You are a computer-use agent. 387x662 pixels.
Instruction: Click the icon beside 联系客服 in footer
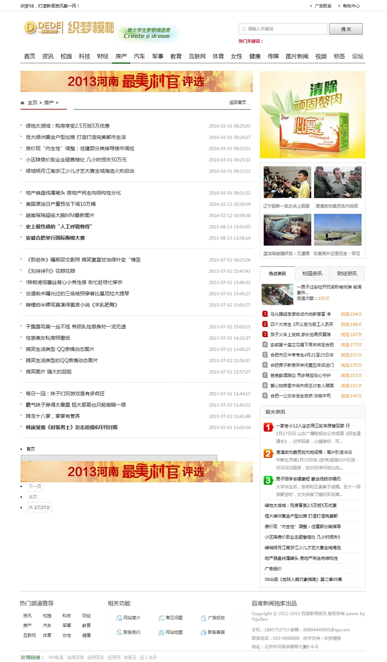pos(203,632)
